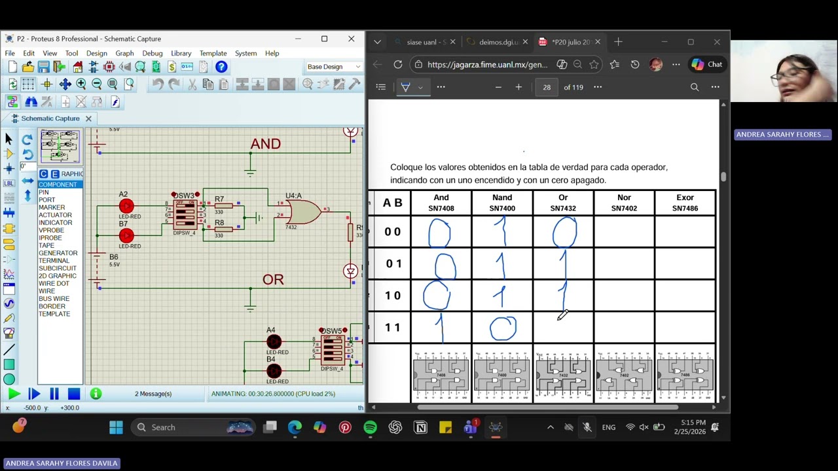This screenshot has height=471, width=838.
Task: Open the Library menu in Proteus
Action: coord(181,53)
